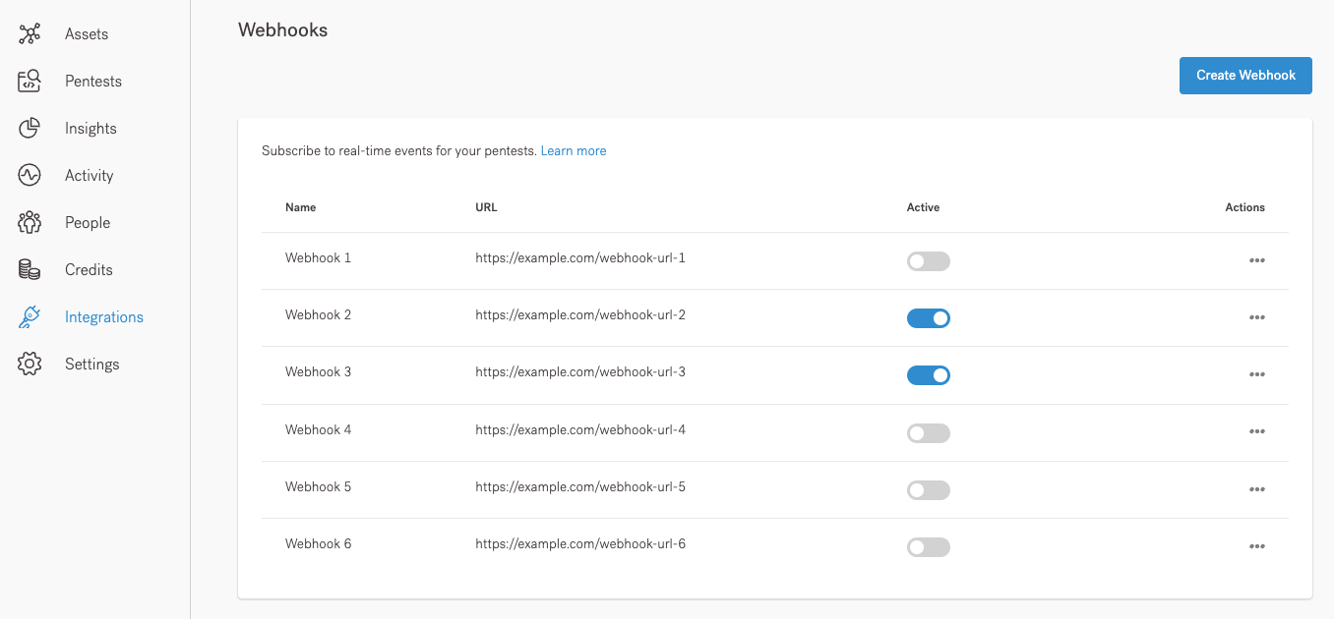Image resolution: width=1334 pixels, height=619 pixels.
Task: Toggle Webhook 6 to active
Action: point(929,547)
